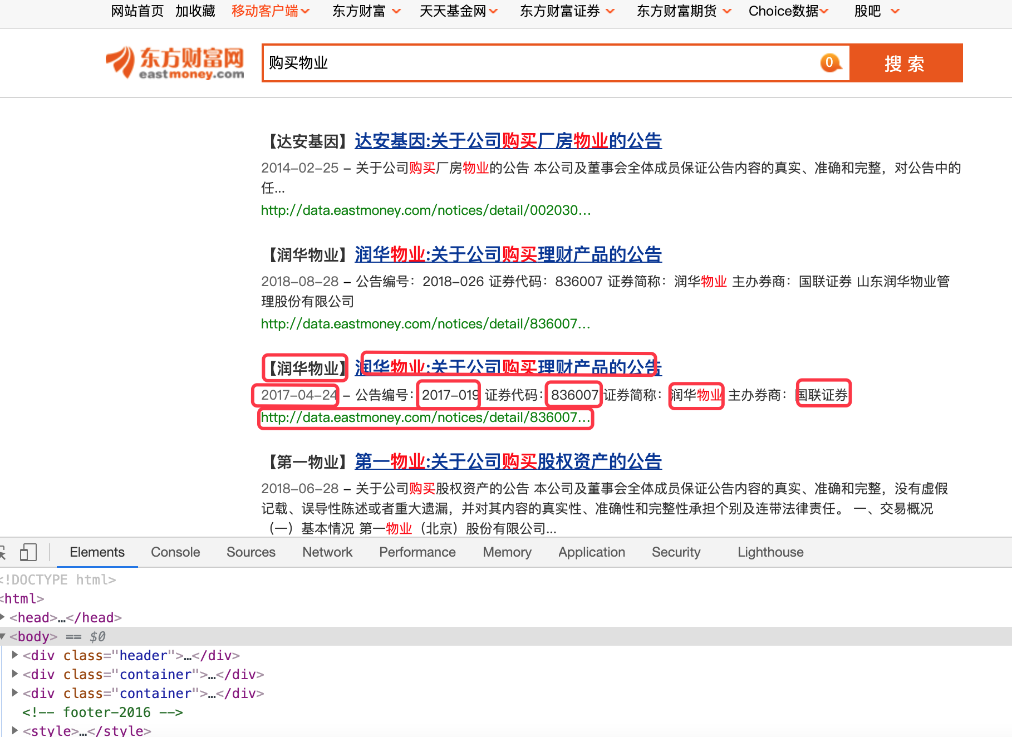Image resolution: width=1012 pixels, height=737 pixels.
Task: Open the Performance tab
Action: pyautogui.click(x=417, y=552)
